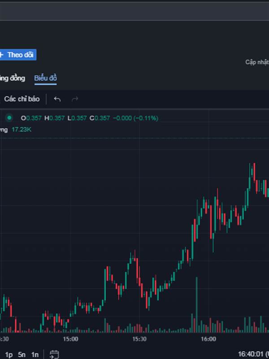Click the 16:00 time axis label

208,339
